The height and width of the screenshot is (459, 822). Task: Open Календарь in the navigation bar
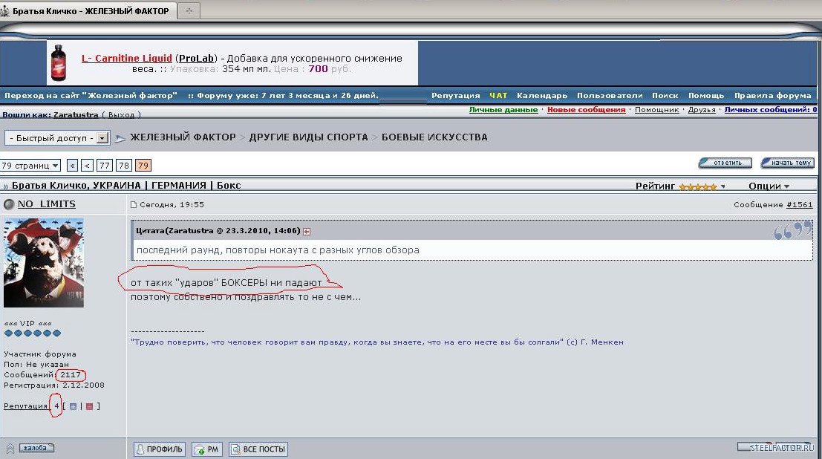[x=542, y=96]
